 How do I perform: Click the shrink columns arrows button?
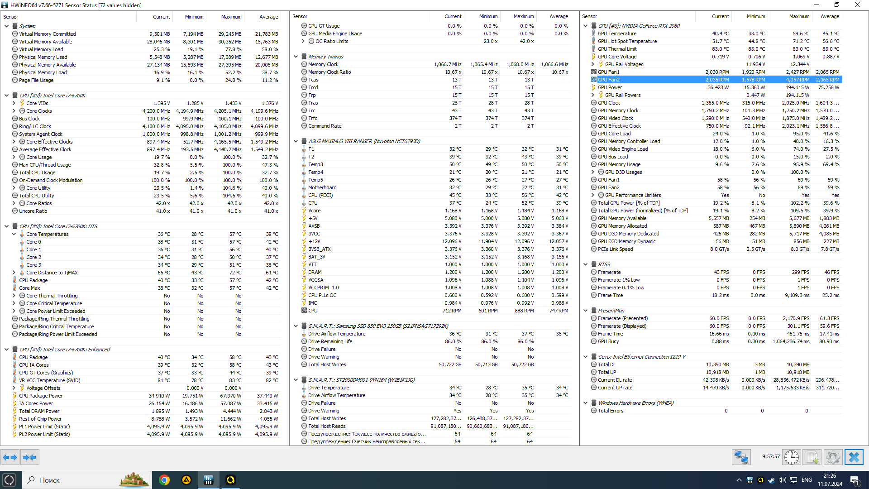point(29,457)
